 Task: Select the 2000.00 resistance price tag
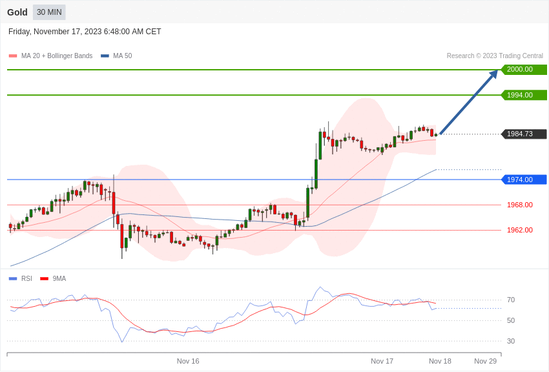click(x=524, y=69)
